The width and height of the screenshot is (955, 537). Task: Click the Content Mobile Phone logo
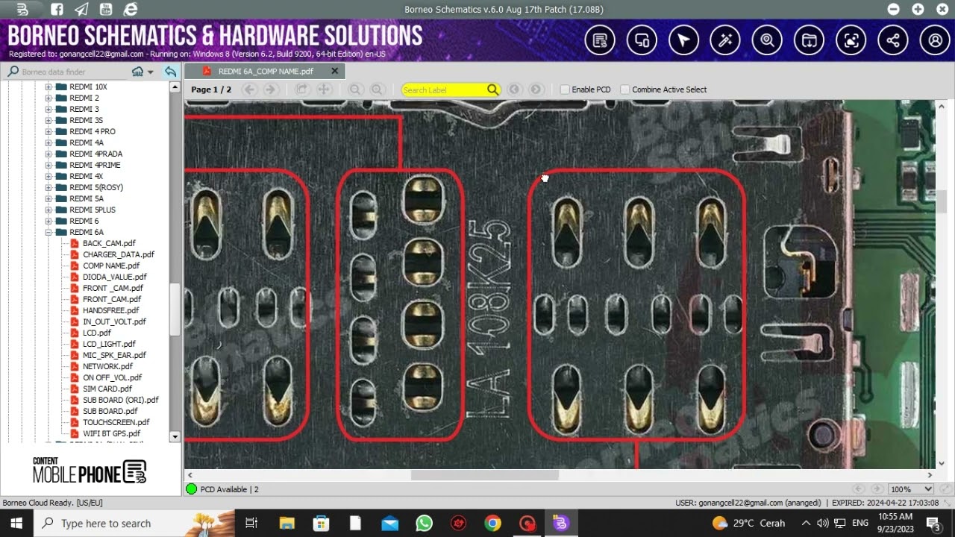click(x=90, y=471)
